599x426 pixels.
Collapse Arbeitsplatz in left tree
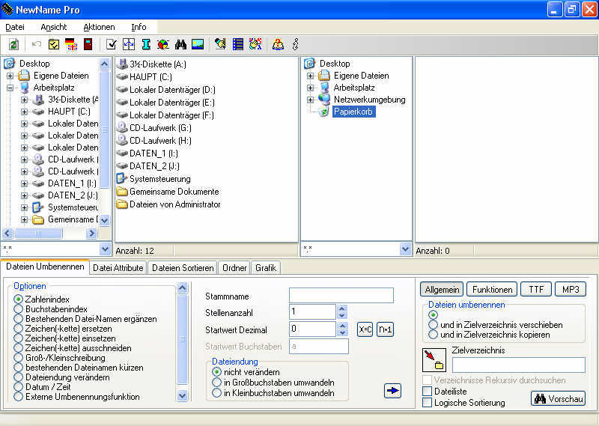[x=10, y=88]
